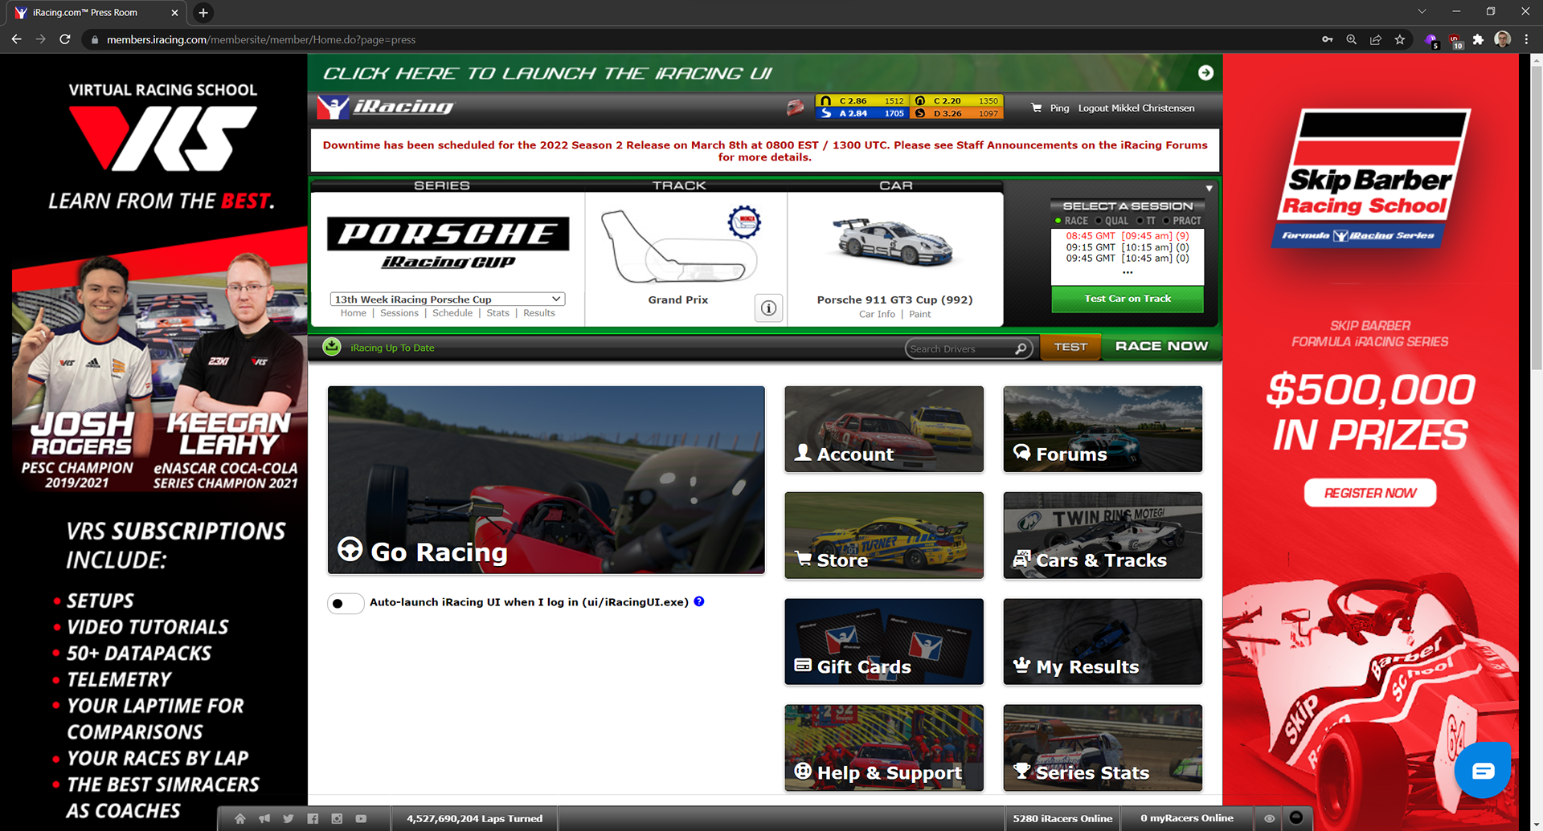
Task: Open the Car Info link
Action: (877, 314)
